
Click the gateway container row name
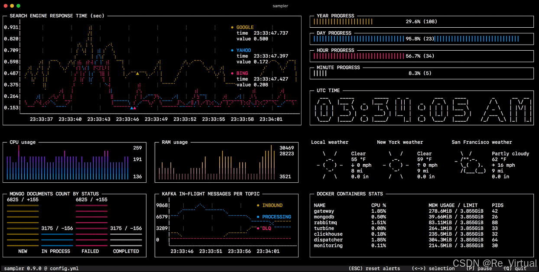[x=324, y=211]
